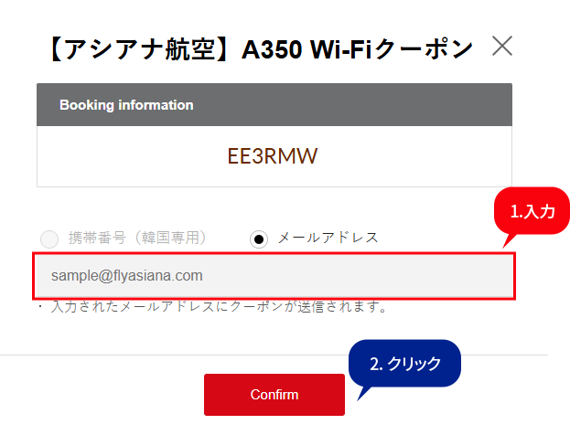Select the メールアドレス radio button

[x=259, y=239]
